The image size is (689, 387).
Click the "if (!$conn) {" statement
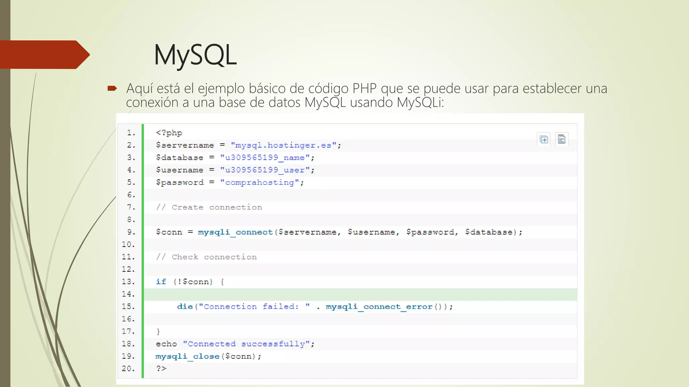pos(190,282)
